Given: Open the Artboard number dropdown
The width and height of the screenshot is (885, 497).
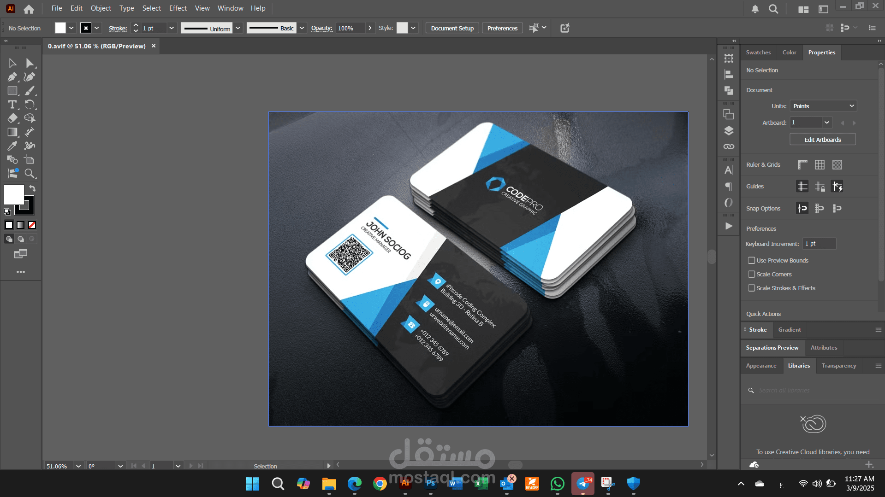Looking at the screenshot, I should (827, 123).
